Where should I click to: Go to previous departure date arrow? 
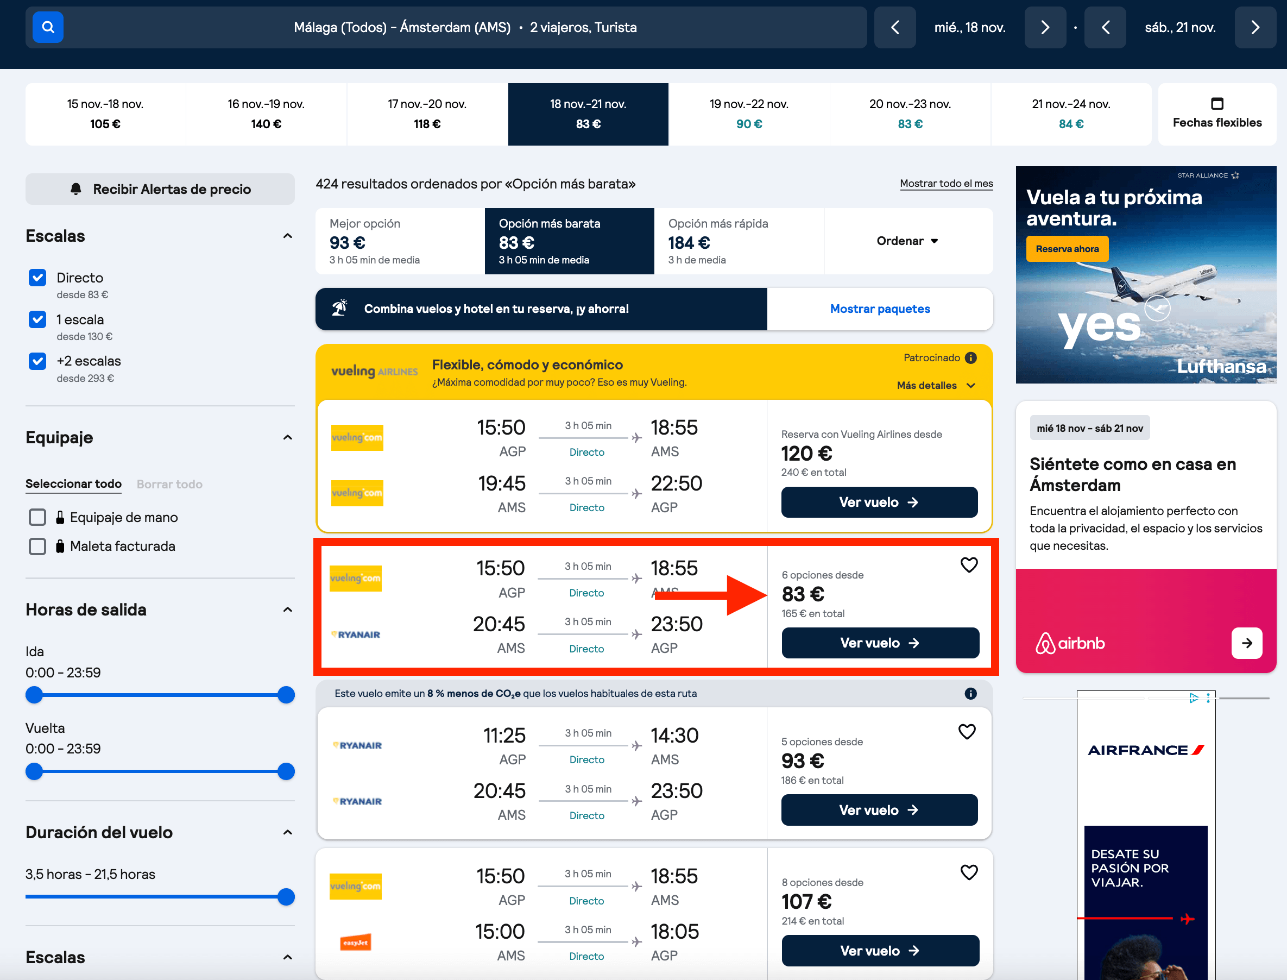pyautogui.click(x=895, y=27)
